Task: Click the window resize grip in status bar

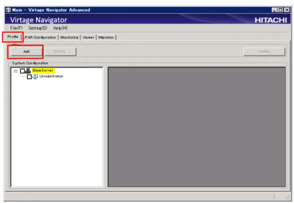Action: [x=288, y=197]
